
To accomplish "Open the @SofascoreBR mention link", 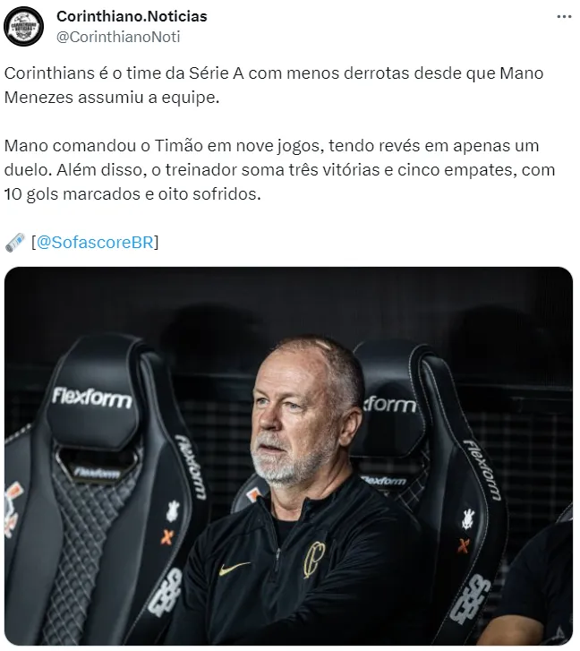I will click(95, 242).
